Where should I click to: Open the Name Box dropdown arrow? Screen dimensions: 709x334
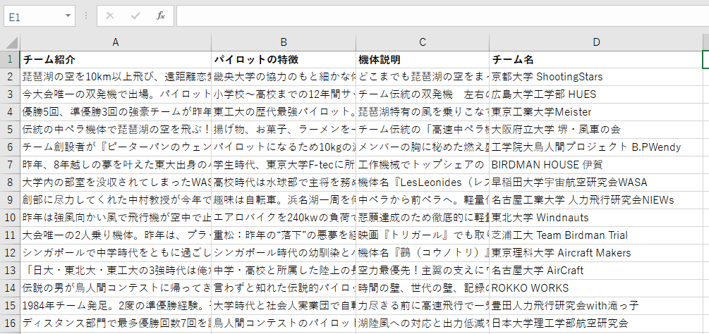pos(68,16)
